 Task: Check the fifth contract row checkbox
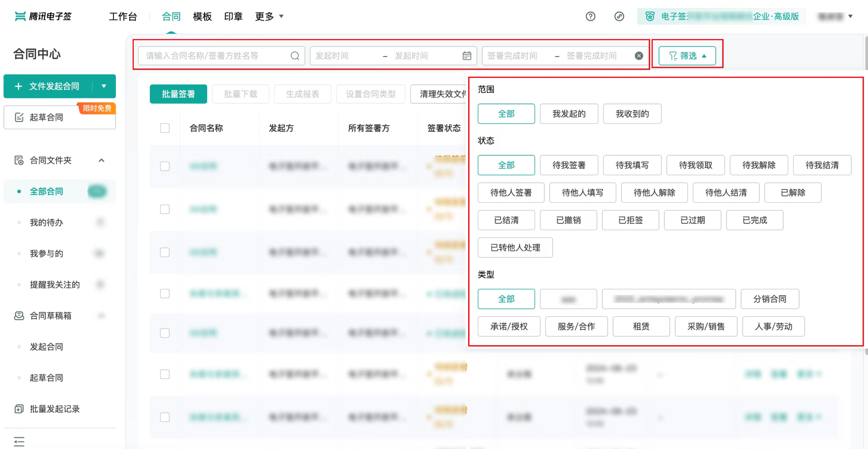coord(165,333)
